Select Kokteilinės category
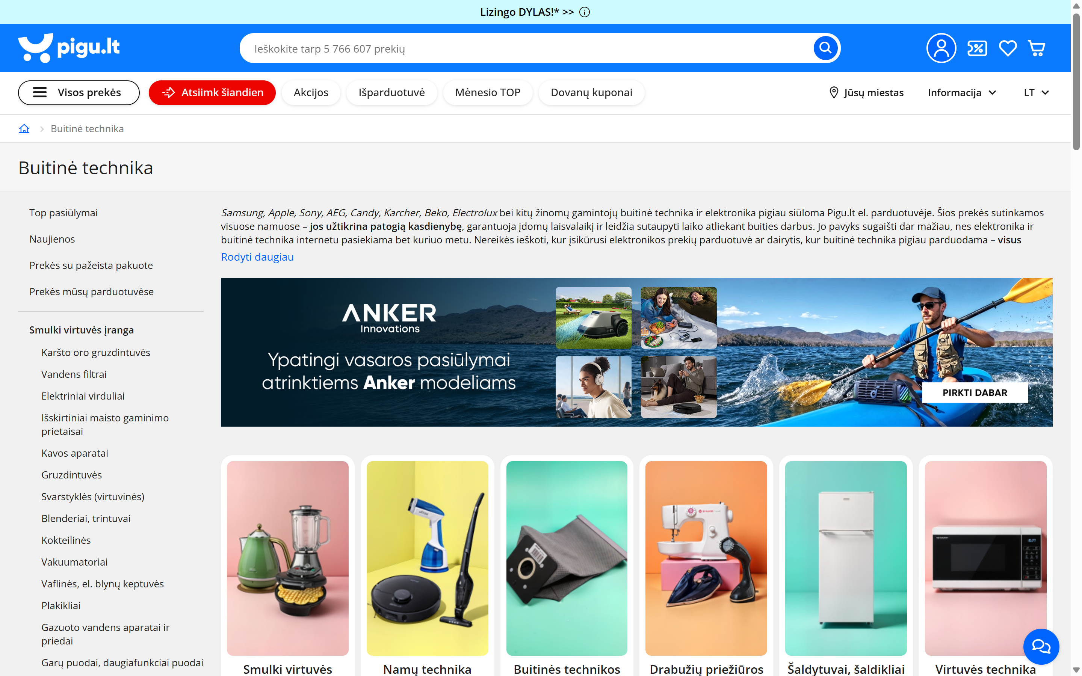Image resolution: width=1082 pixels, height=676 pixels. coord(66,540)
